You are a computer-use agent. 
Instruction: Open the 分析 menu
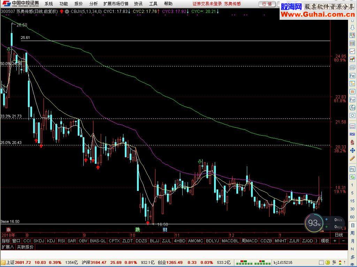pos(93,3)
